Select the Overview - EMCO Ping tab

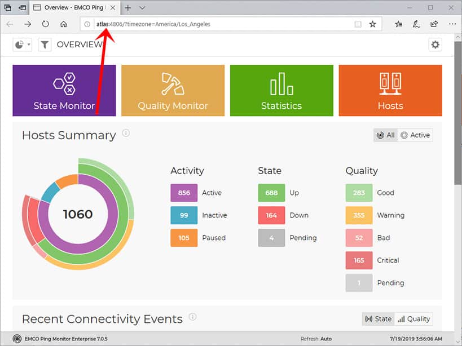pos(74,8)
